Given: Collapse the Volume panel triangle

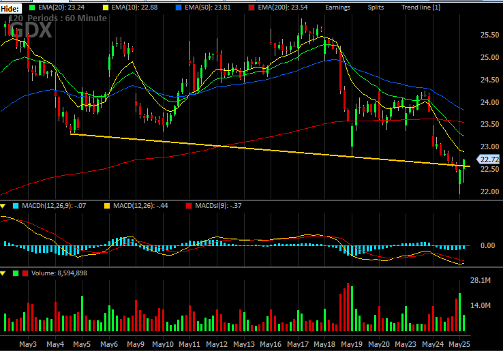Looking at the screenshot, I should click(x=3, y=273).
